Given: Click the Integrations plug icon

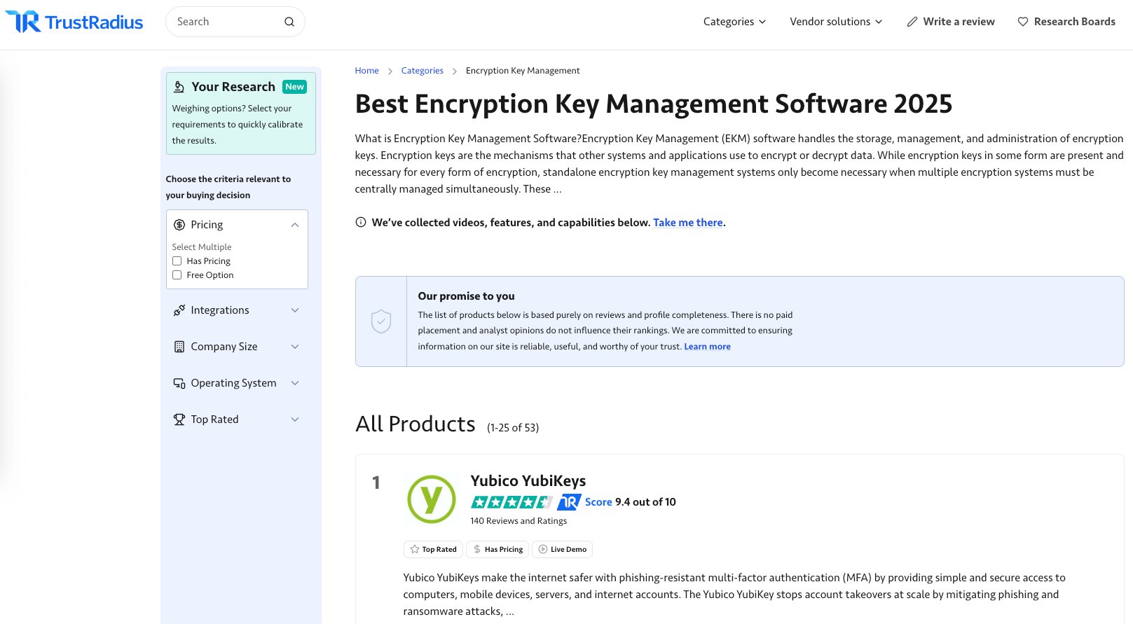Looking at the screenshot, I should [179, 310].
